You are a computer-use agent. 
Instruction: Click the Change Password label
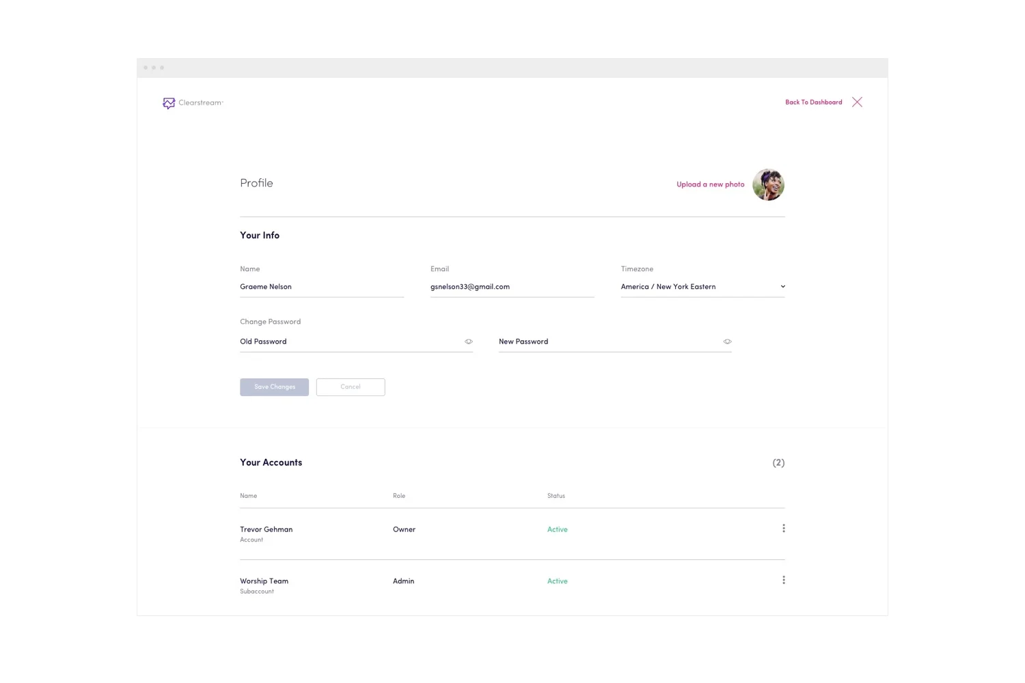coord(270,322)
